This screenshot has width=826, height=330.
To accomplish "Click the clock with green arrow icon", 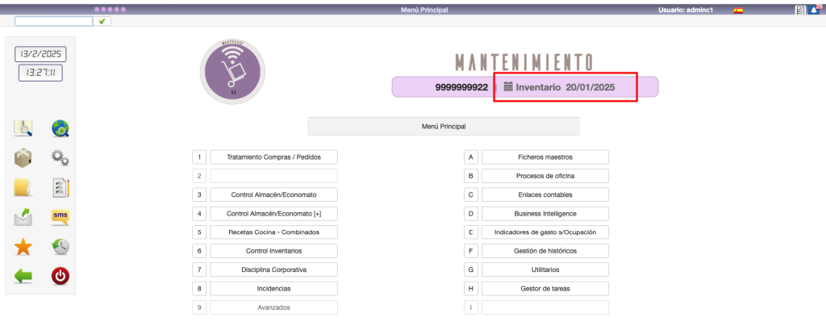I will pos(60,247).
